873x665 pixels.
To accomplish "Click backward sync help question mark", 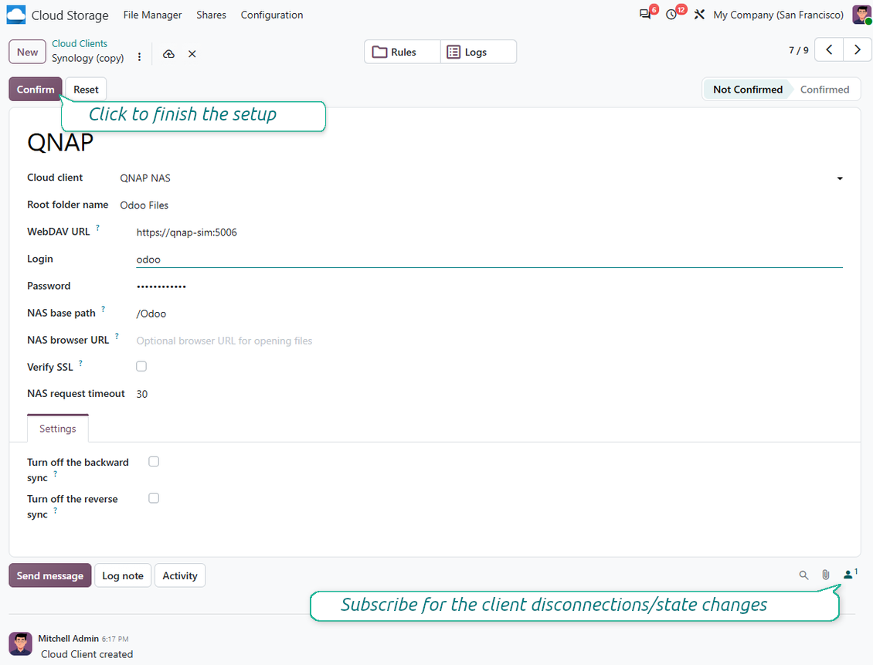I will point(55,473).
